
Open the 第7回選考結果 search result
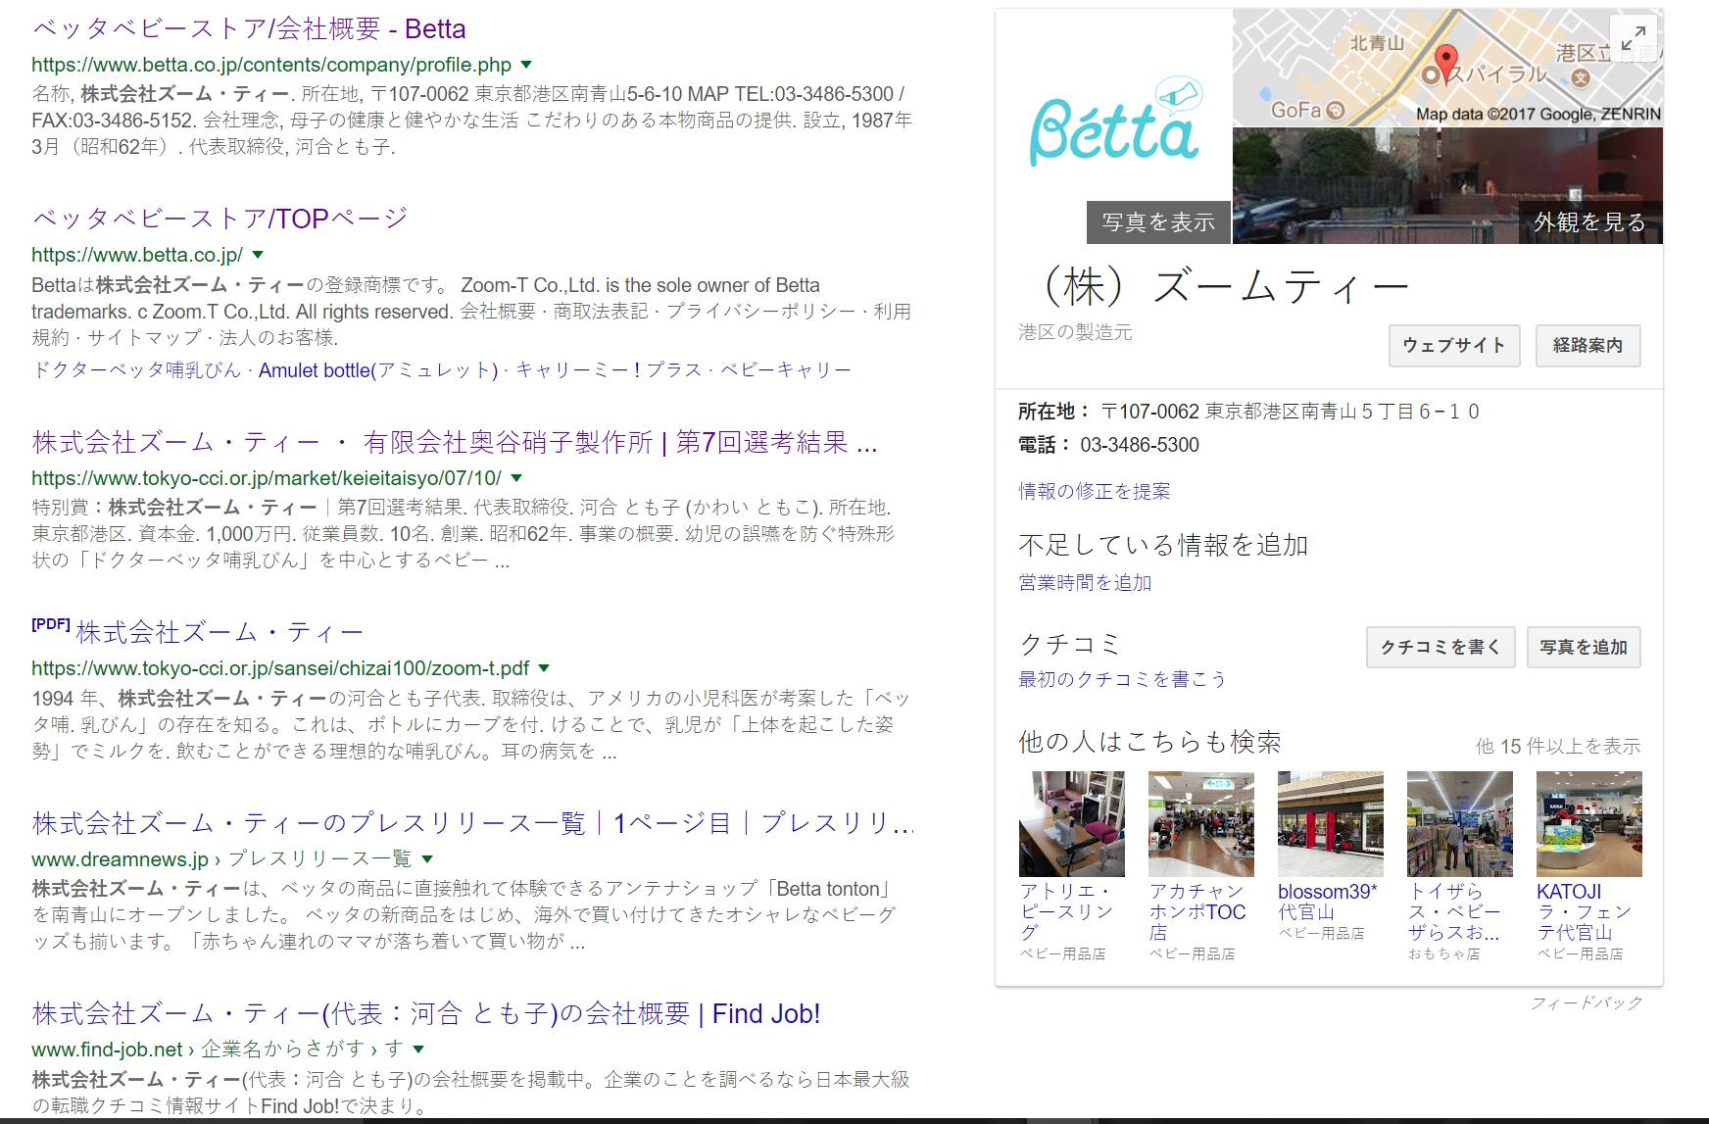click(455, 442)
